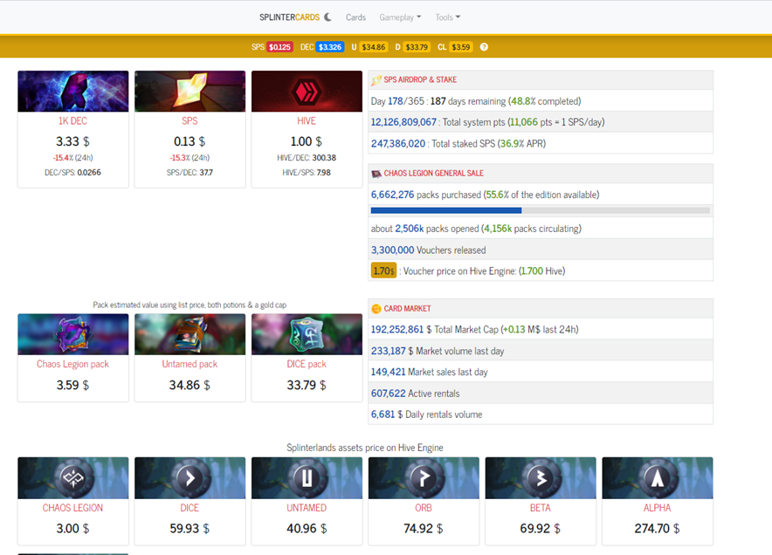Viewport: 772px width, 555px height.
Task: Click the 247,386,020 total staked SPS value
Action: [398, 144]
